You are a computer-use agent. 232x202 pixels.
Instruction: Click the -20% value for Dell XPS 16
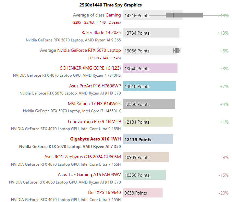pyautogui.click(x=224, y=193)
